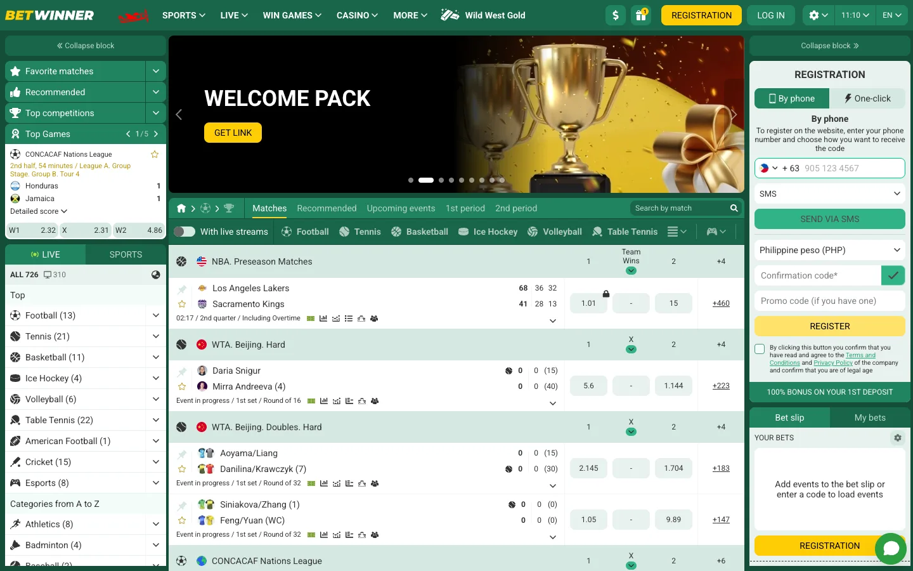913x571 pixels.
Task: Open bet slip settings gear
Action: tap(897, 438)
